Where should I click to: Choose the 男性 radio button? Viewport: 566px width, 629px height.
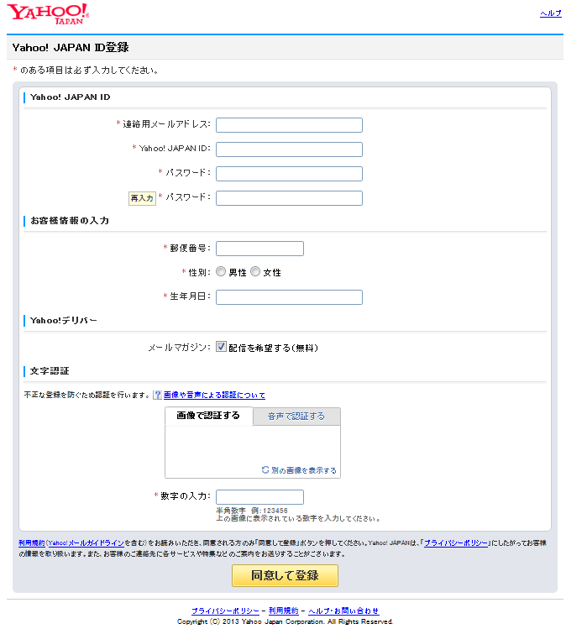pyautogui.click(x=221, y=271)
